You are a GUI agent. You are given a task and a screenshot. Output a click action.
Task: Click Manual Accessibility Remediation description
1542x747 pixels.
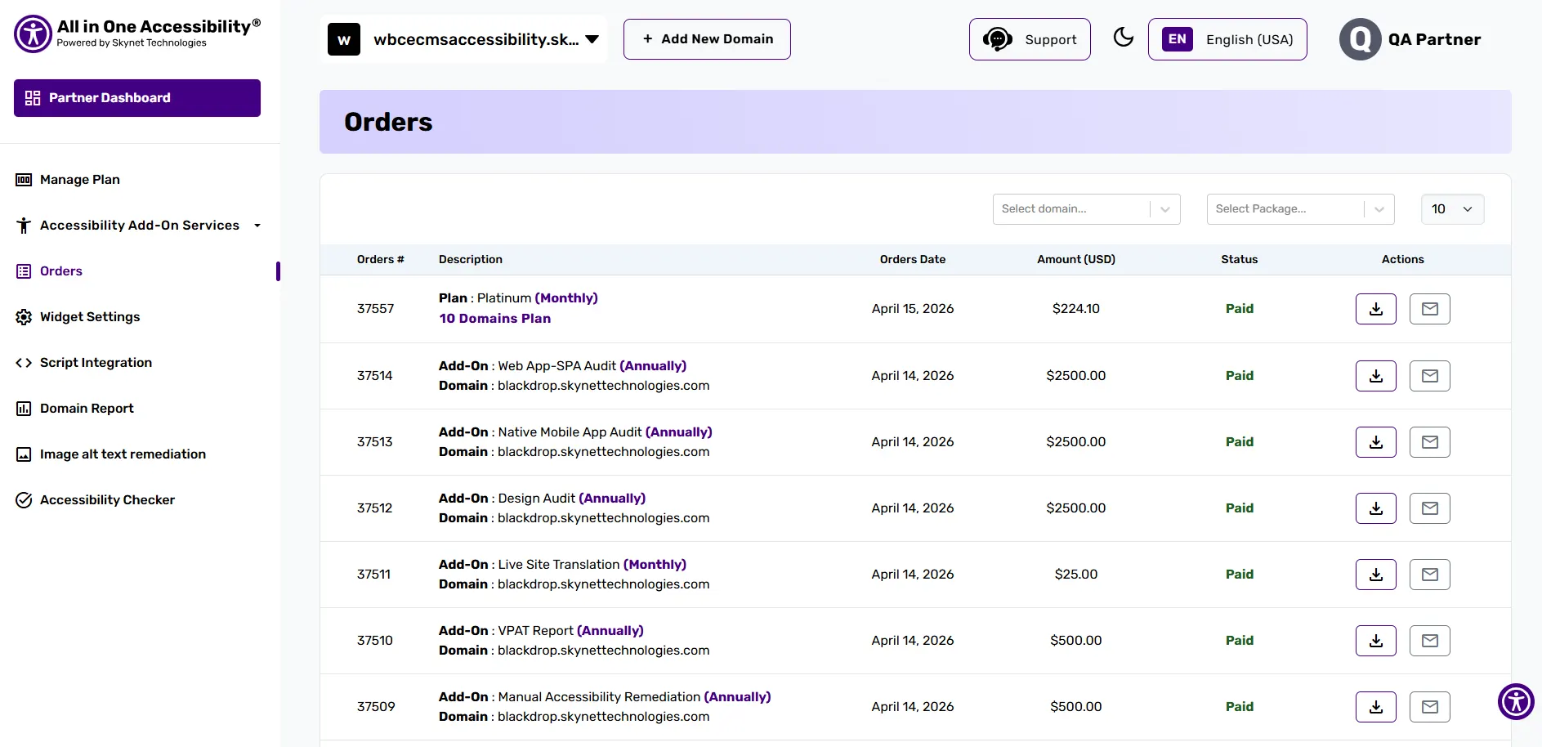(x=600, y=697)
